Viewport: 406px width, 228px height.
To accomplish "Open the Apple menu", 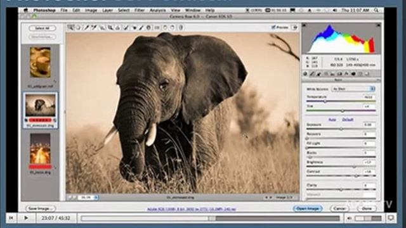I will pyautogui.click(x=25, y=10).
